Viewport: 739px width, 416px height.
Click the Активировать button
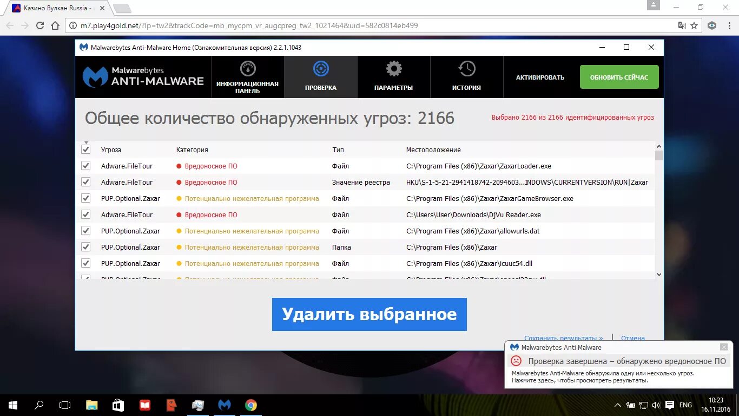tap(540, 77)
